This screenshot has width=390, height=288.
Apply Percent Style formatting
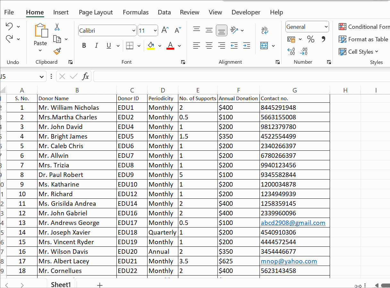click(310, 39)
